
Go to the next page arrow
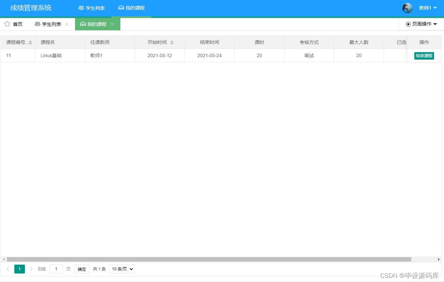click(31, 269)
